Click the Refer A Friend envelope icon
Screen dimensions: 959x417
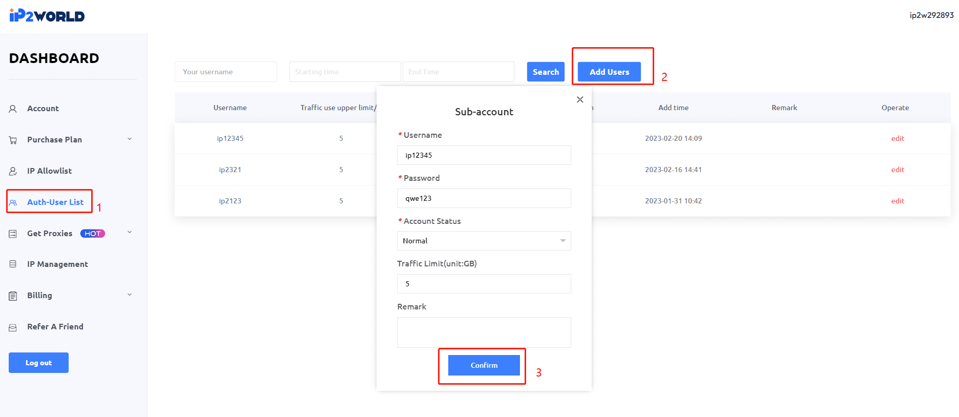(13, 327)
